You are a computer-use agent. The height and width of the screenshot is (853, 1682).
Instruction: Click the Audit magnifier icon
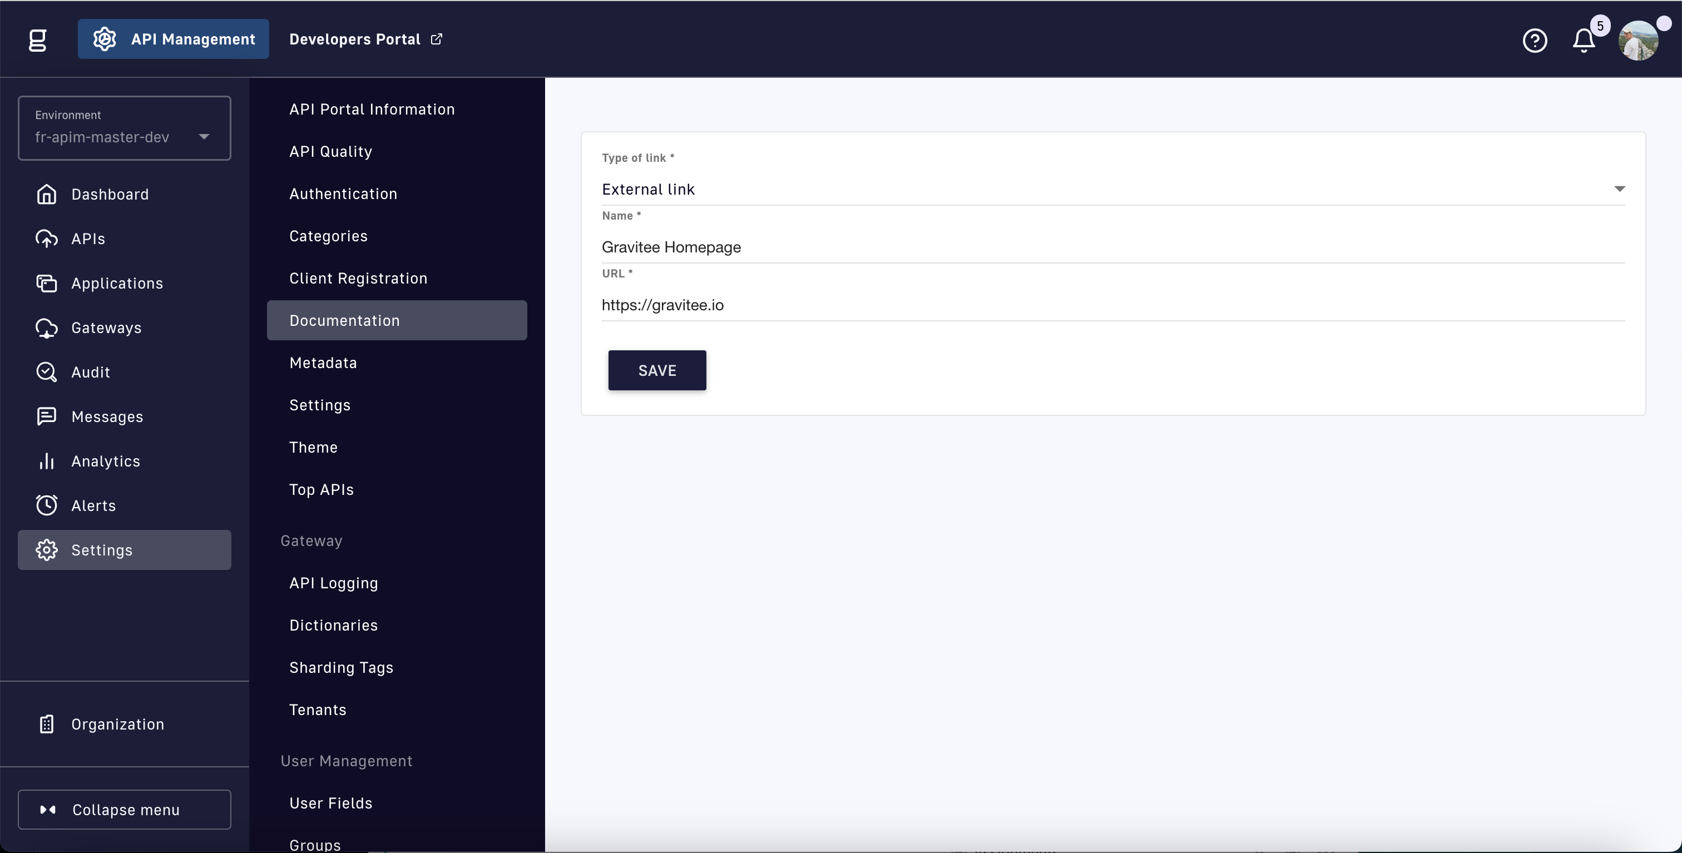pyautogui.click(x=46, y=372)
